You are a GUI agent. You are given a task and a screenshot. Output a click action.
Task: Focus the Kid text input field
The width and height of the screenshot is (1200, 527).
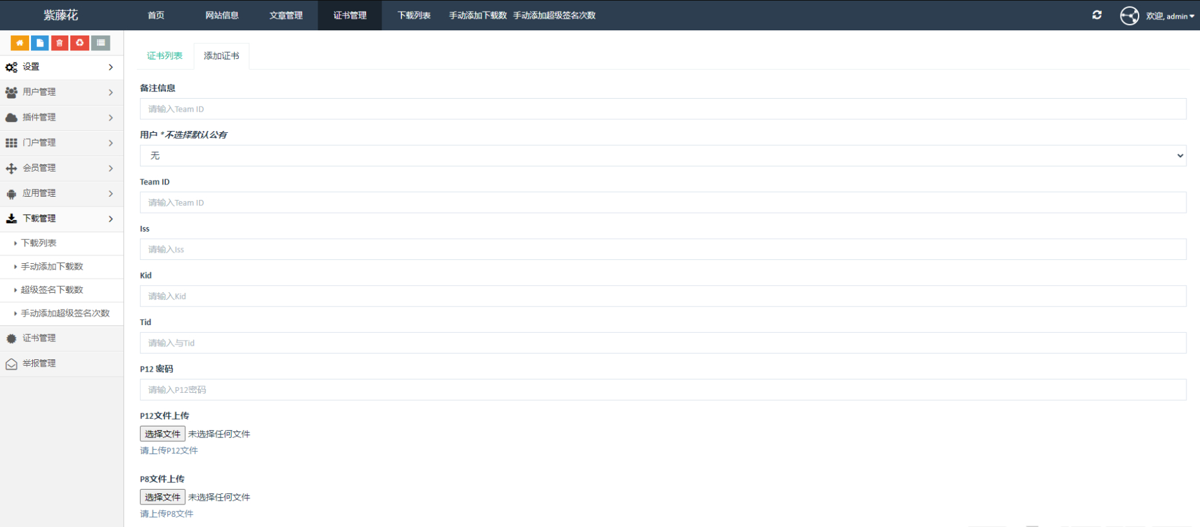point(663,296)
